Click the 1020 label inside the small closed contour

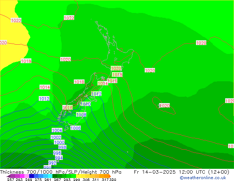(165, 106)
